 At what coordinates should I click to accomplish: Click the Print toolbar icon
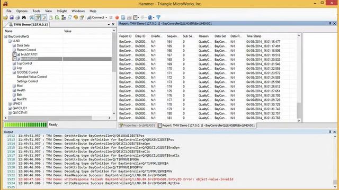(17, 17)
